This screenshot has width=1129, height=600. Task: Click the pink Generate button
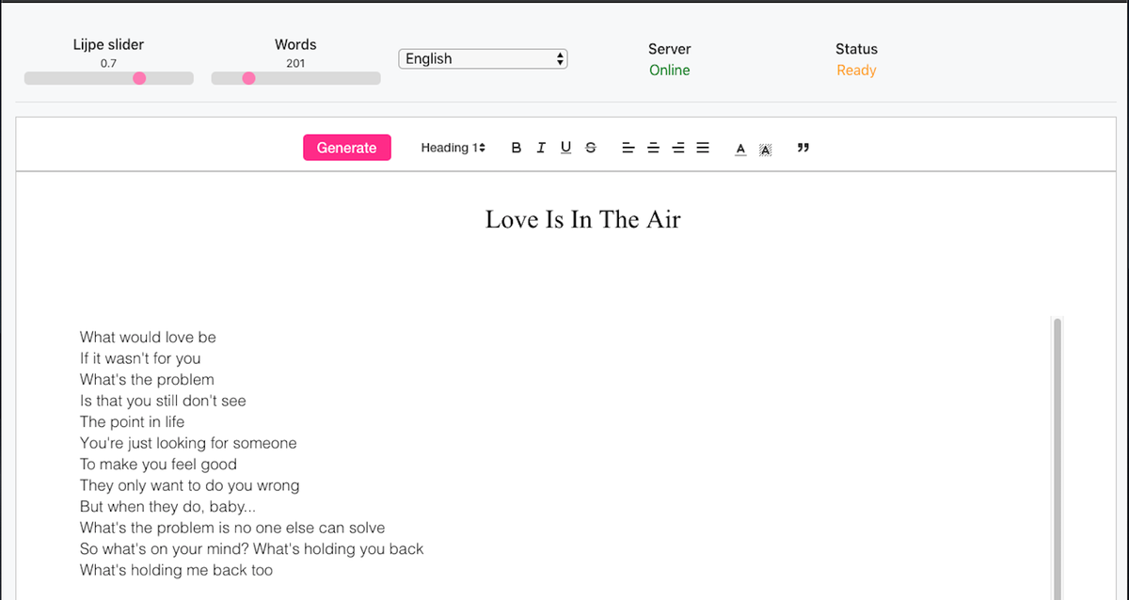pyautogui.click(x=346, y=148)
